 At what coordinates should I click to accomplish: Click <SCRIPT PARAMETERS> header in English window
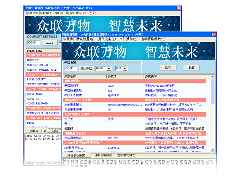tap(43, 75)
